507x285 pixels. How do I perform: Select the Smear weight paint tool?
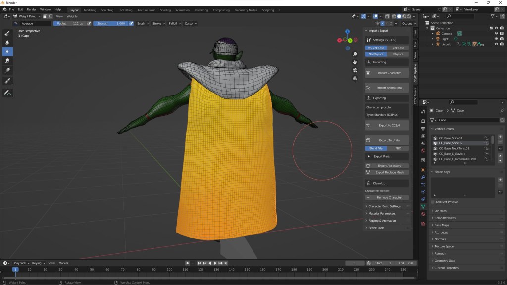(7, 61)
